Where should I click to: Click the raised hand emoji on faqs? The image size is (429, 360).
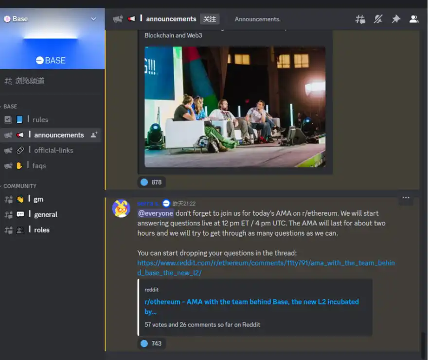[19, 166]
